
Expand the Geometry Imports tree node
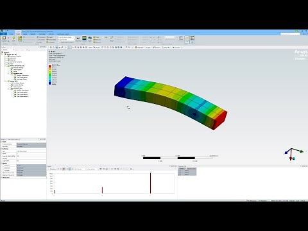[x=5, y=56]
